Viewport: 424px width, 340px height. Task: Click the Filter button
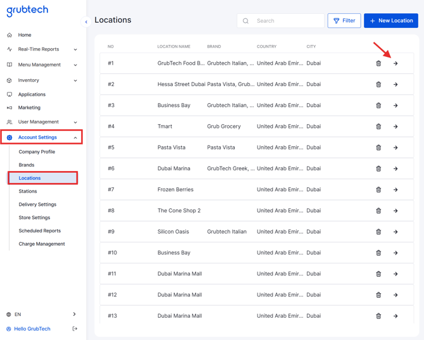[344, 20]
